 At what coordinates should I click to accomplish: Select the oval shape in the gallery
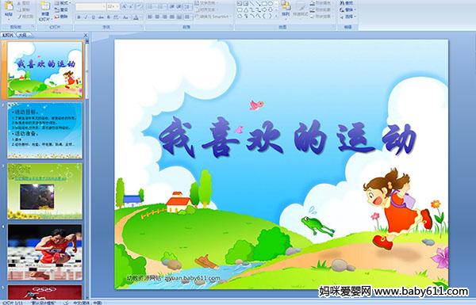click(x=270, y=4)
